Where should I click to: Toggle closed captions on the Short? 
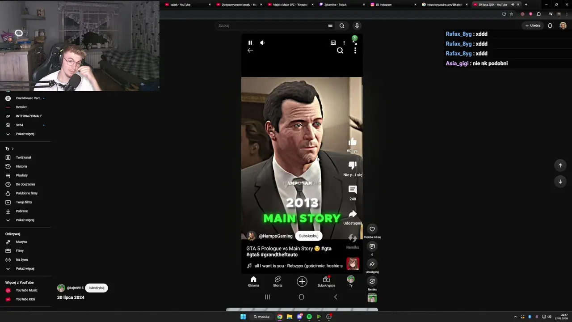(333, 42)
